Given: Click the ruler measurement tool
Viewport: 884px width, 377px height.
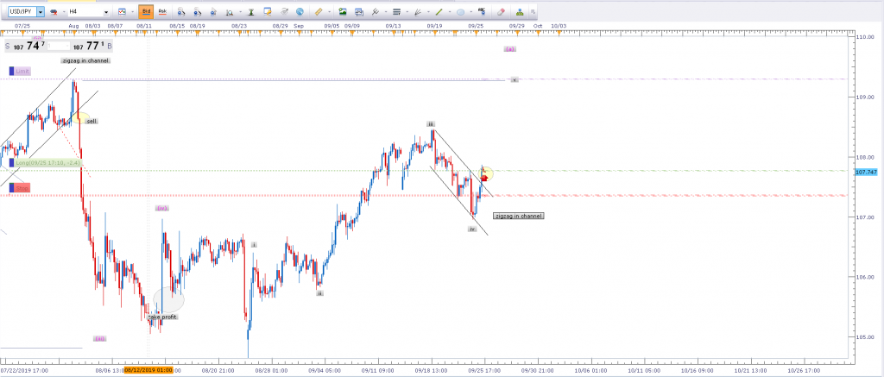Looking at the screenshot, I should point(319,13).
